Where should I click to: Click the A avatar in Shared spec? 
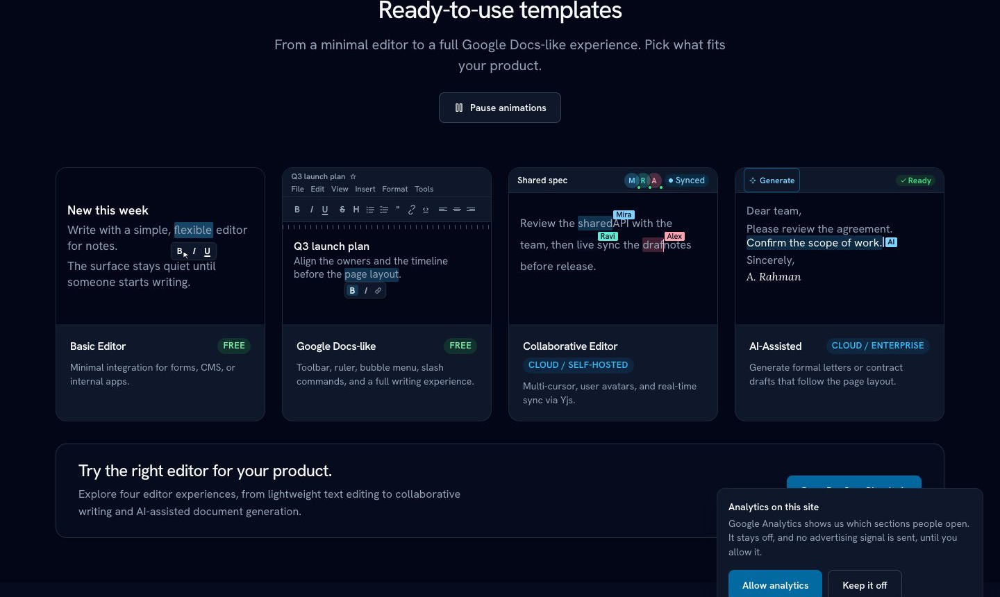tap(654, 180)
